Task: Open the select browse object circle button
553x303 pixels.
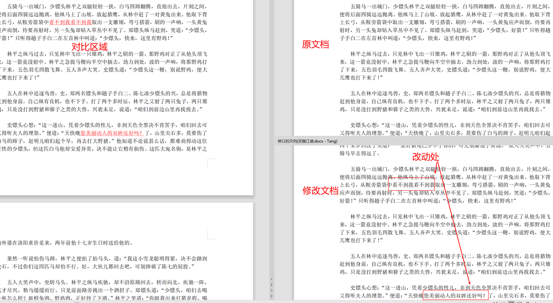Action: [272, 290]
